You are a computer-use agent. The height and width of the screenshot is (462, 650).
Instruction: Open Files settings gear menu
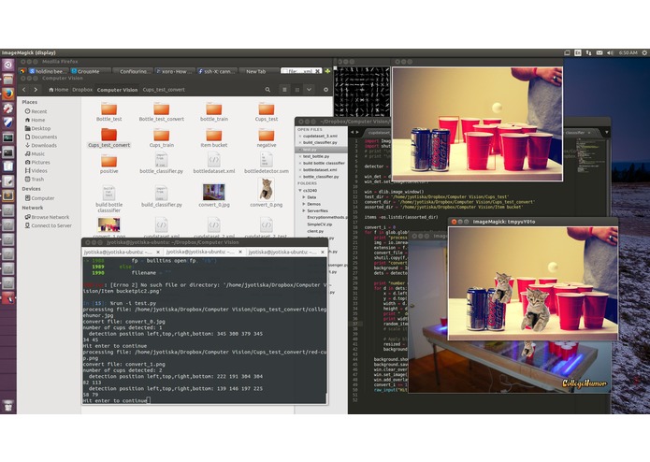[325, 90]
